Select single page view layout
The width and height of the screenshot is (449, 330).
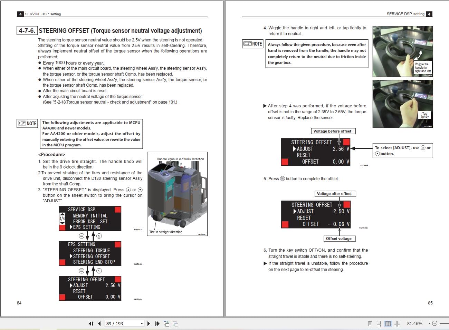370,323
